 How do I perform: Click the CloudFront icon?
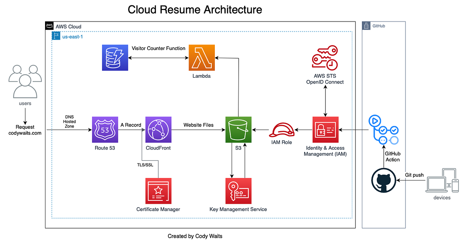(158, 130)
